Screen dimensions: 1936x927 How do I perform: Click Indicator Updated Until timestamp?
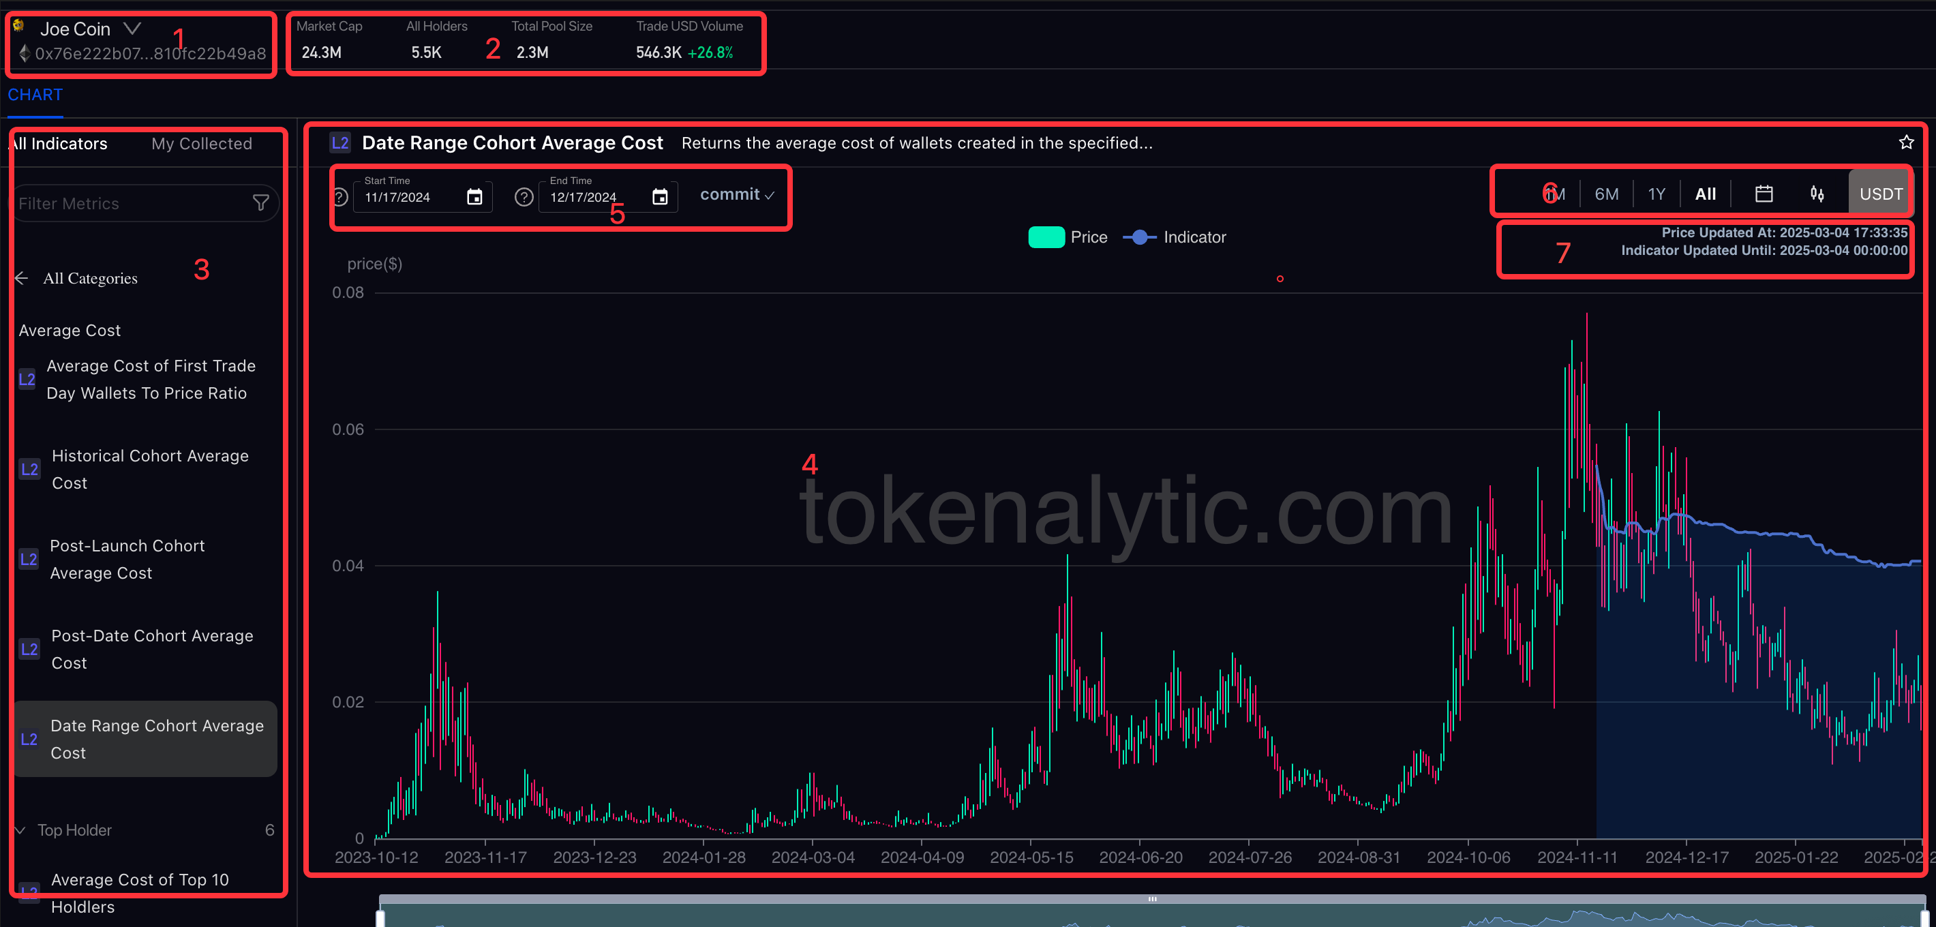[1764, 250]
